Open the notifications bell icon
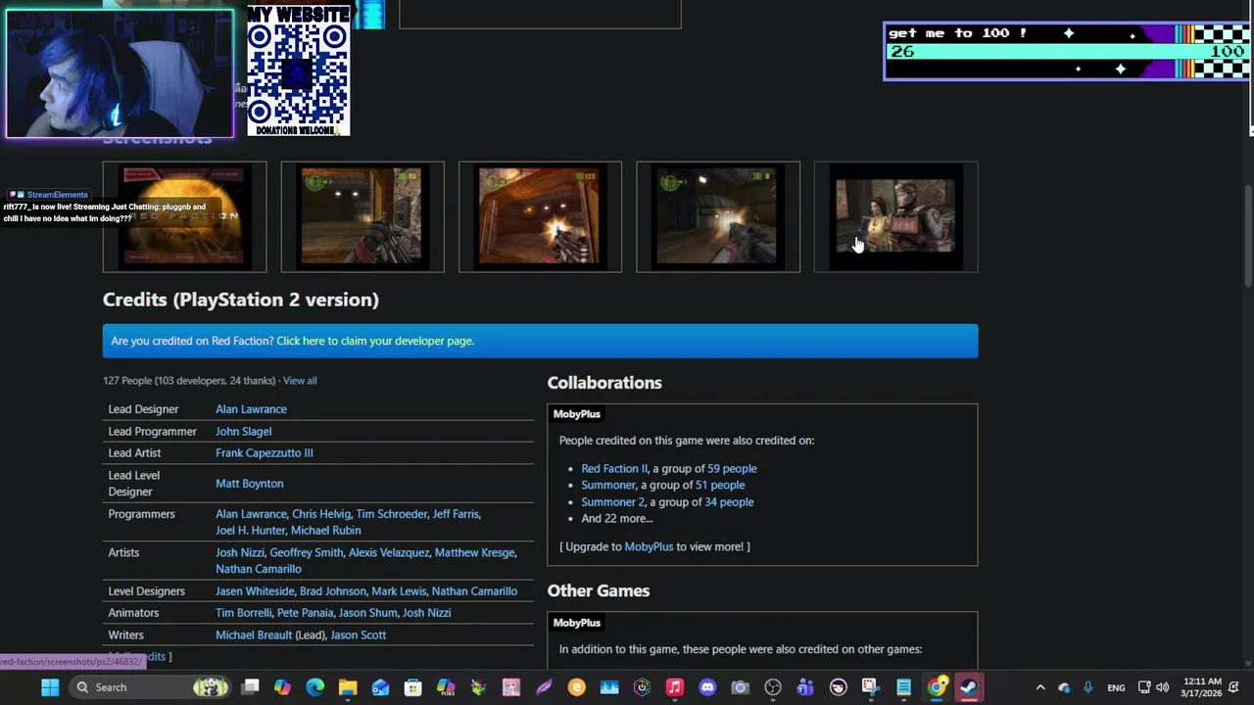This screenshot has width=1254, height=705. 1233,687
